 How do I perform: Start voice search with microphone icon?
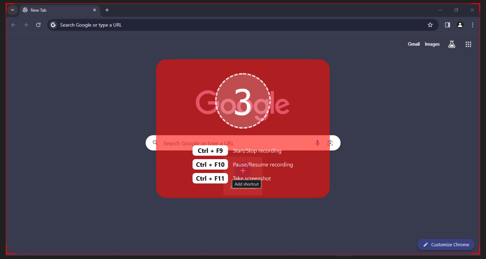tap(317, 143)
